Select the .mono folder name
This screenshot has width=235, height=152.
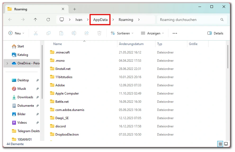click(x=60, y=60)
